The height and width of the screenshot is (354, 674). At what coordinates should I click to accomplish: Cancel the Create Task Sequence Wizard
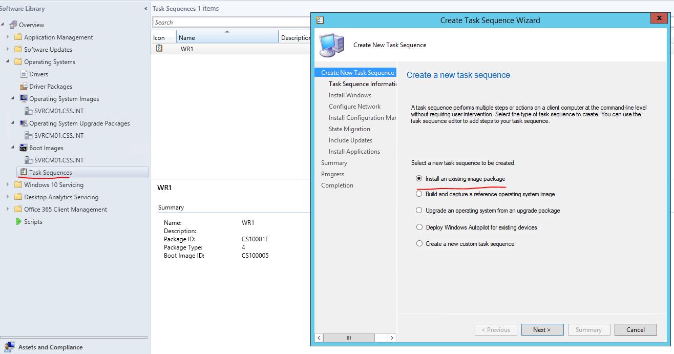point(635,329)
